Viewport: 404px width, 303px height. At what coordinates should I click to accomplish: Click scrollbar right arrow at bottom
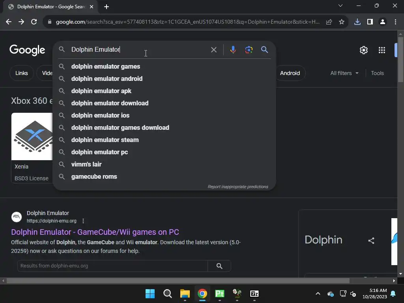[x=394, y=281]
